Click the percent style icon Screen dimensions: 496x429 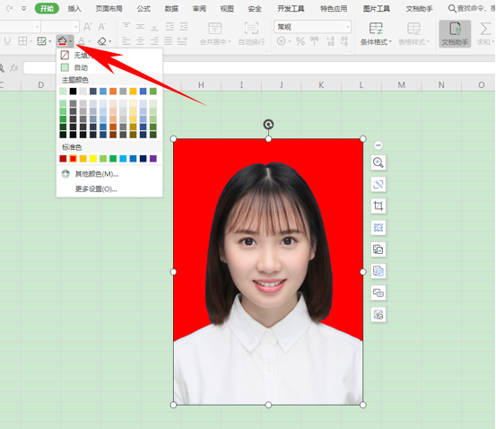click(300, 41)
